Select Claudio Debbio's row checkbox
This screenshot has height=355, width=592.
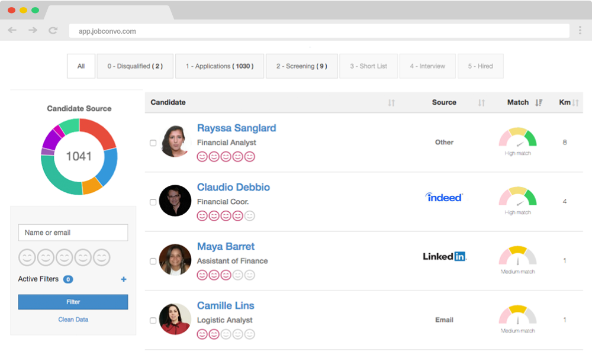153,201
